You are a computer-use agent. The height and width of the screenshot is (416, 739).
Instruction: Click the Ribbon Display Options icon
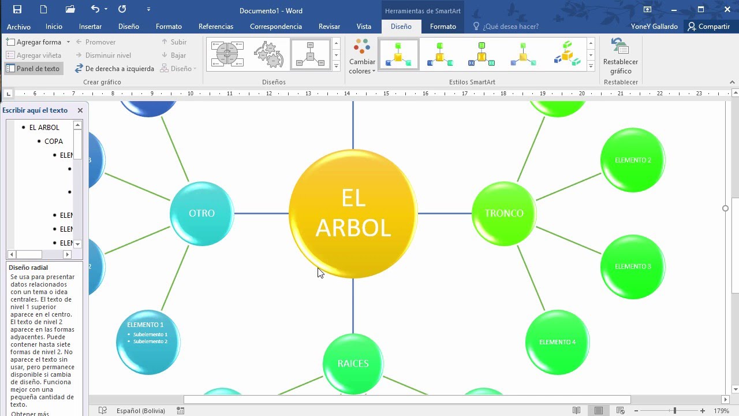pyautogui.click(x=648, y=9)
